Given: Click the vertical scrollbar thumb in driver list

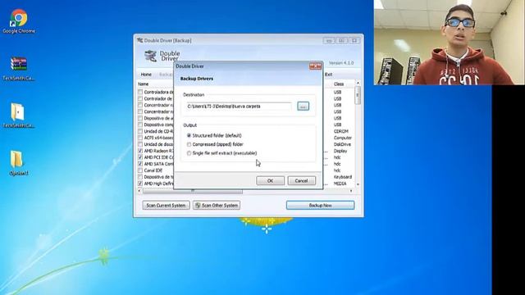Looking at the screenshot, I should point(358,95).
